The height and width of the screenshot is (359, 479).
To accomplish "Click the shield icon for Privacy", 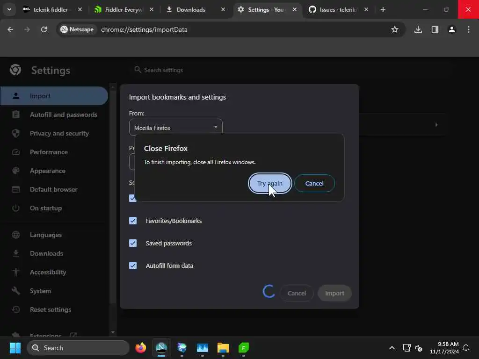I will (16, 133).
